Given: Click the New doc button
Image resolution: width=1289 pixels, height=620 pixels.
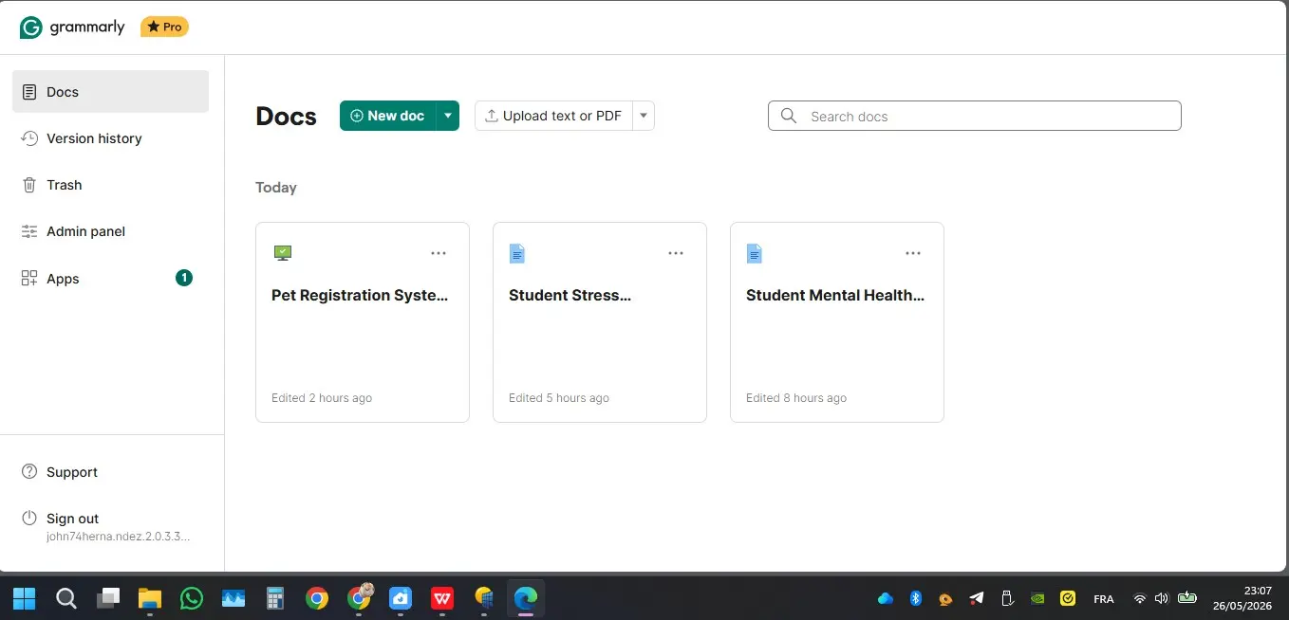Looking at the screenshot, I should (x=387, y=116).
